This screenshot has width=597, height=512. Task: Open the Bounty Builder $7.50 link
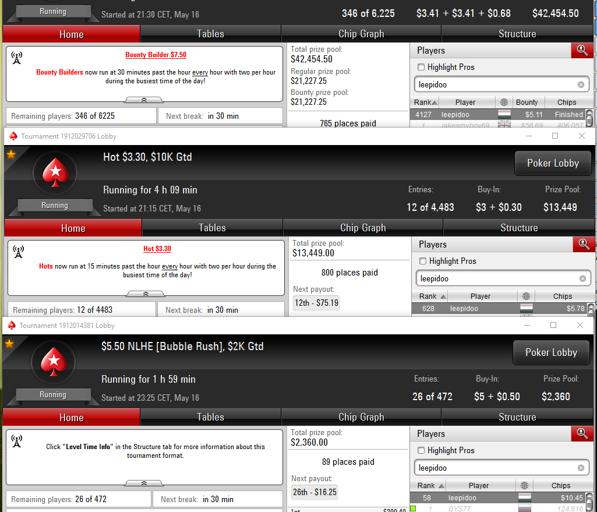pyautogui.click(x=156, y=55)
